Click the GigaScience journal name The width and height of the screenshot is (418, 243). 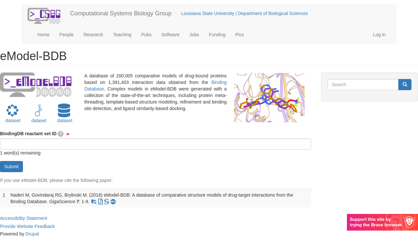tap(62, 202)
